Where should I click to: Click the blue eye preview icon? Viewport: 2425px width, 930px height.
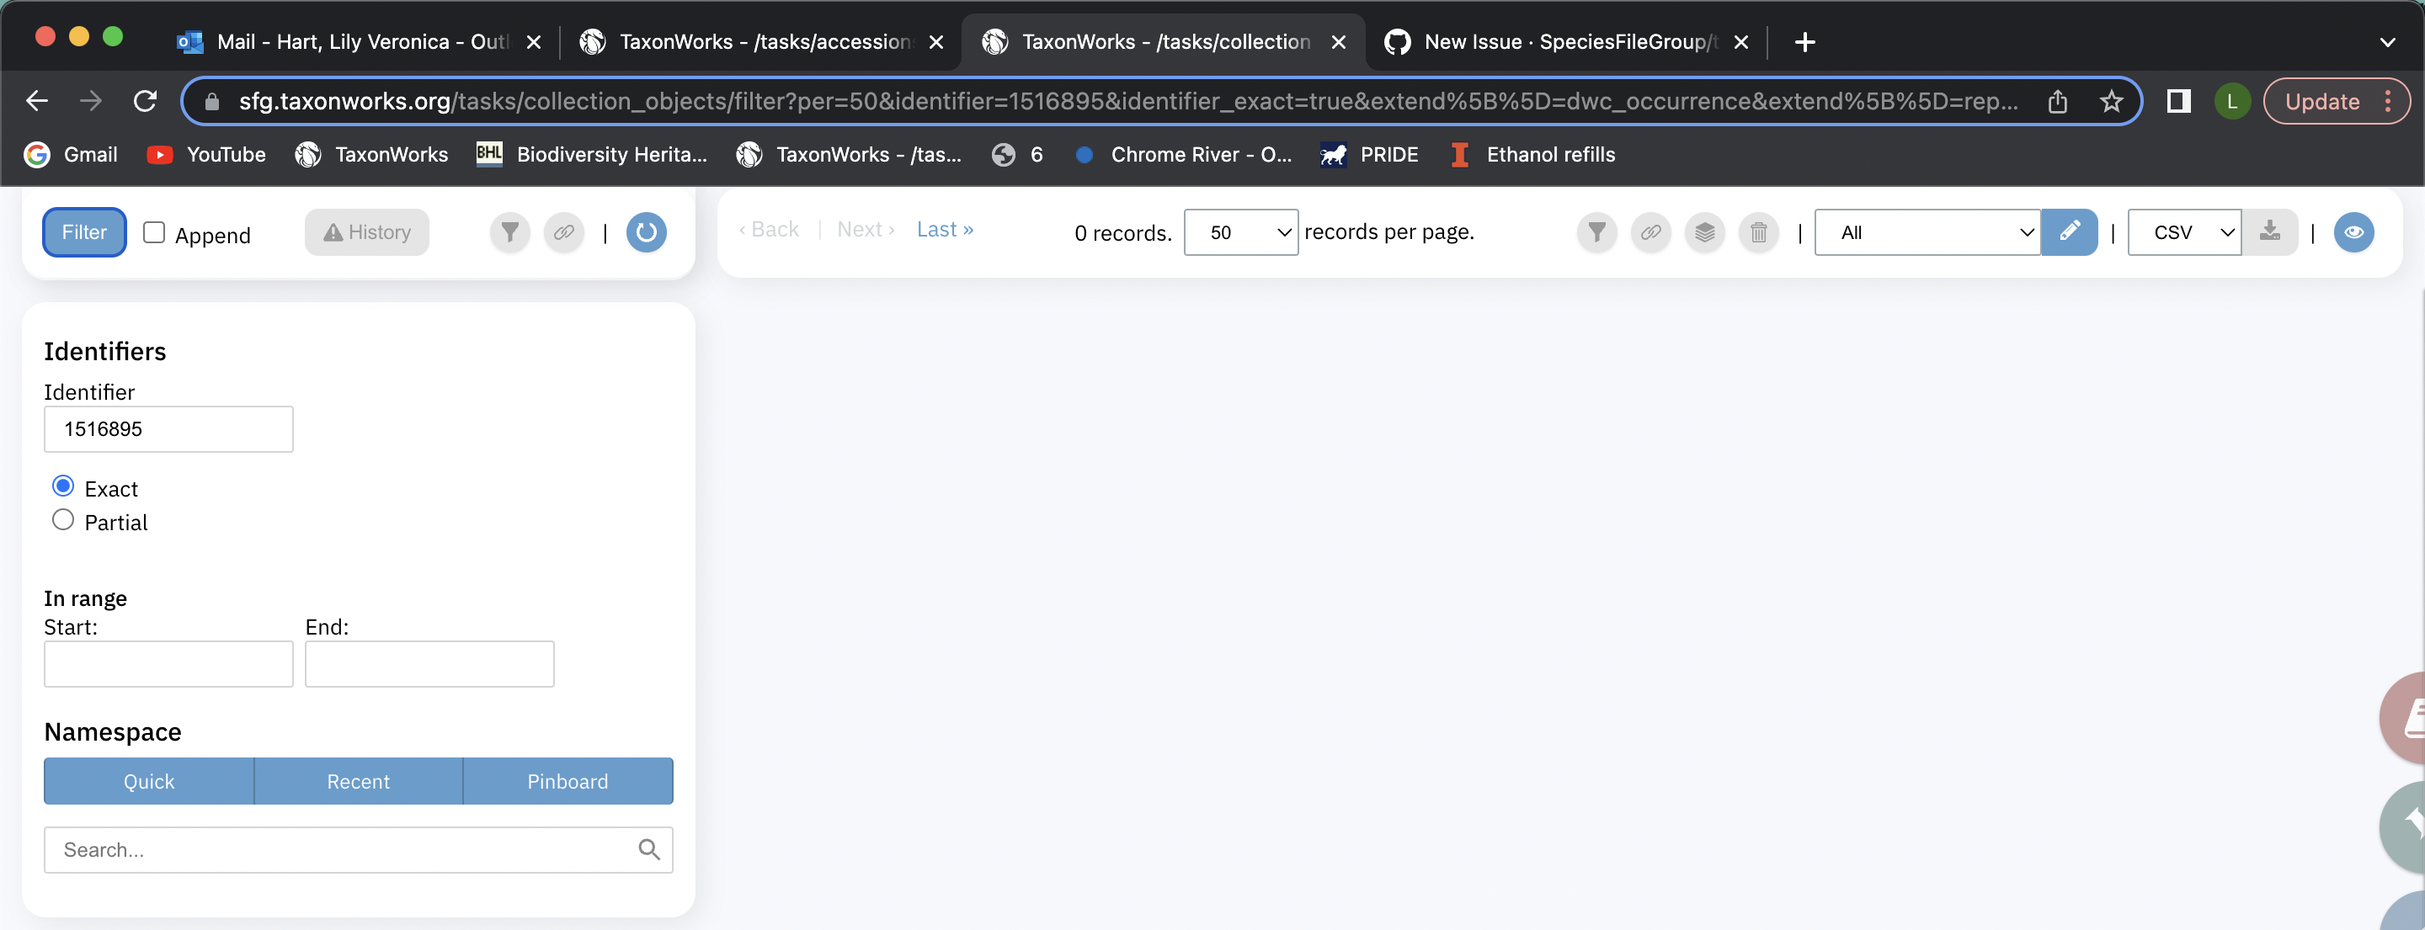2353,231
